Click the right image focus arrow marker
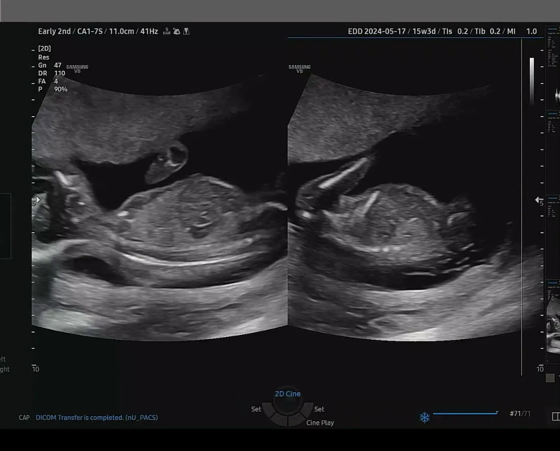 click(x=537, y=200)
